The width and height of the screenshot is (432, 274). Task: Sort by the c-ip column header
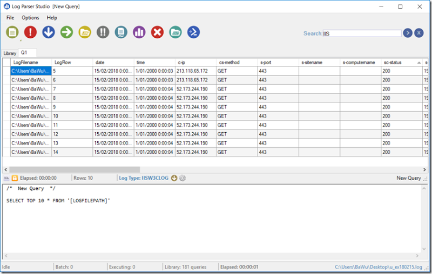(x=195, y=63)
